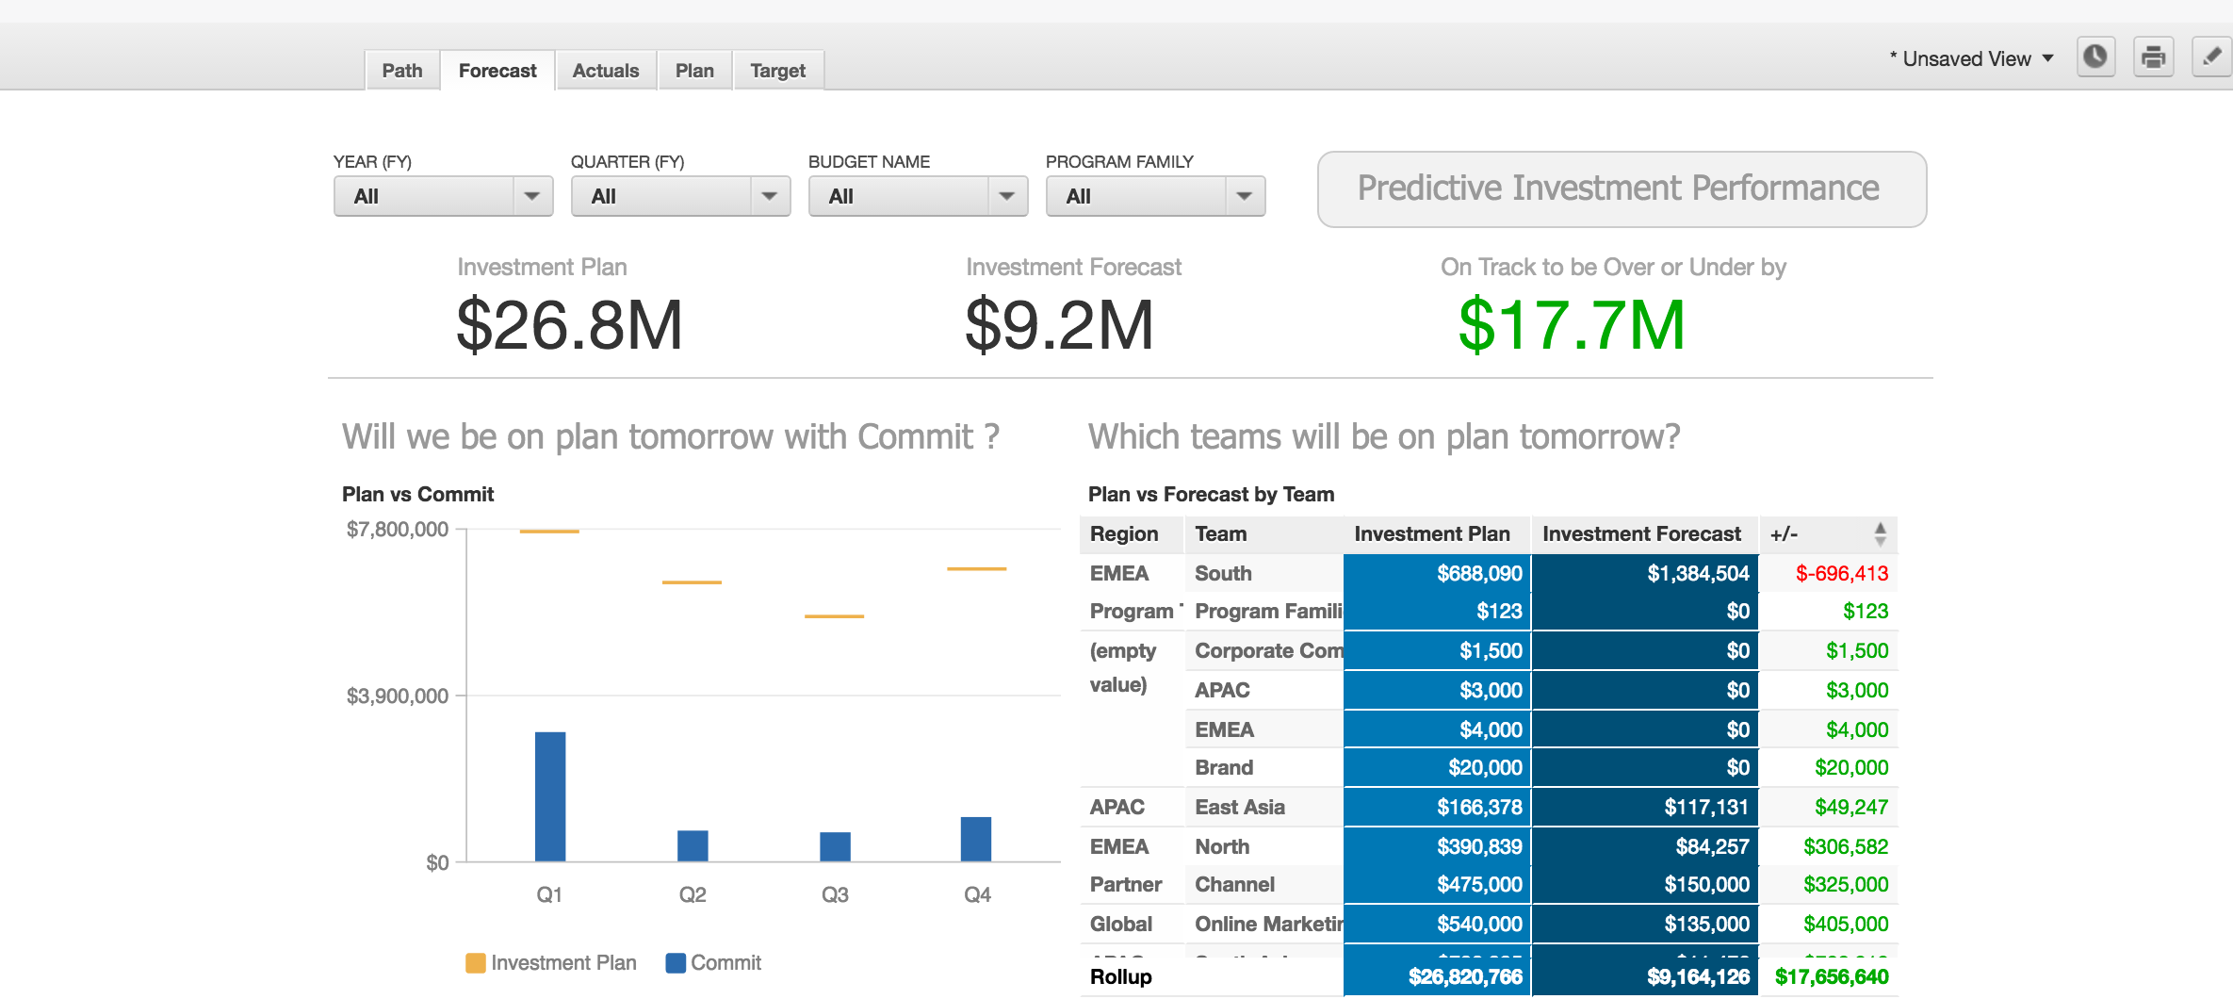Click the Region column header

pyautogui.click(x=1124, y=534)
